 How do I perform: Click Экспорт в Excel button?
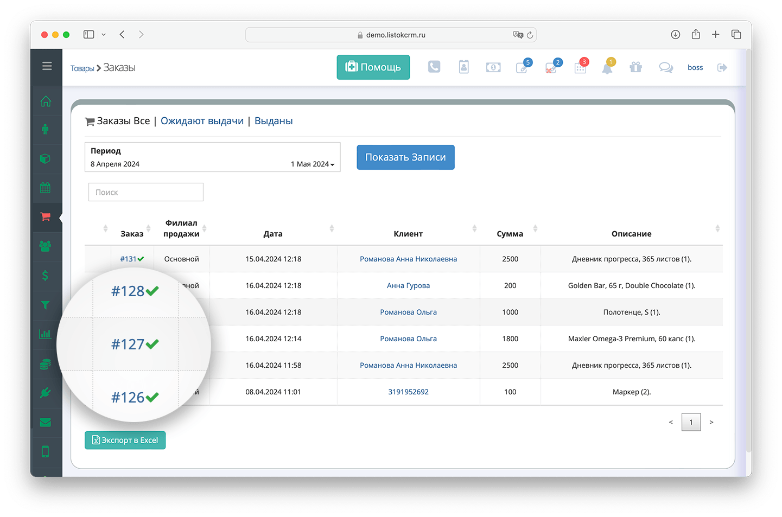tap(125, 440)
